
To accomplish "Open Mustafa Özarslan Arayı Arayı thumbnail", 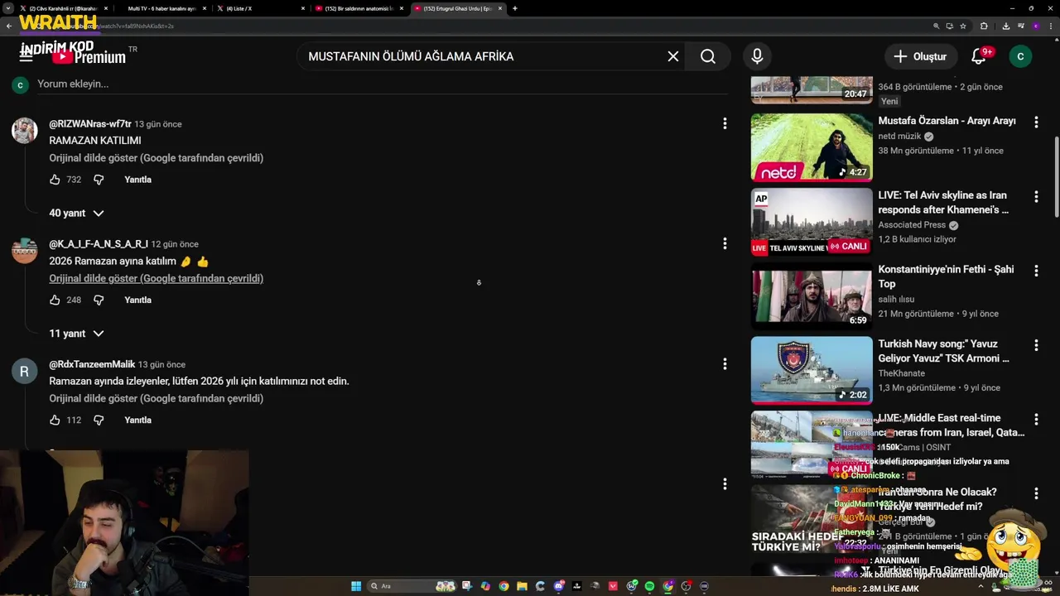I will pos(812,147).
